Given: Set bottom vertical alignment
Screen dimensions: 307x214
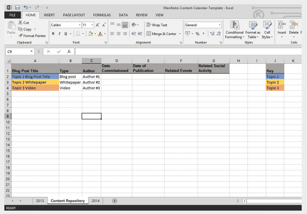Looking at the screenshot, I should pos(125,25).
